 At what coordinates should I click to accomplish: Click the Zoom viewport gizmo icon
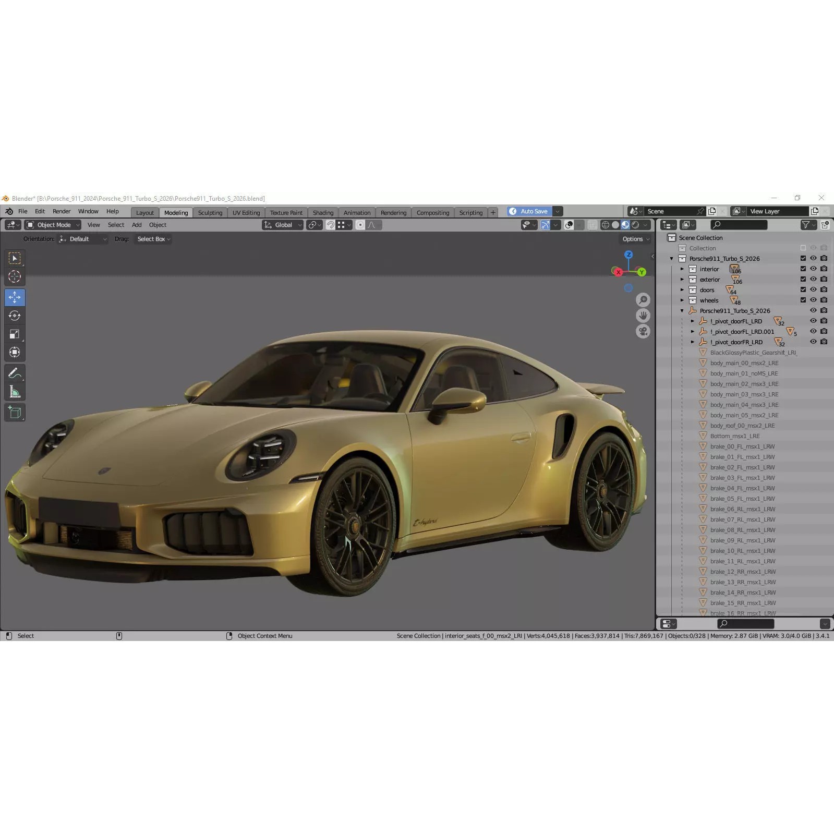[x=643, y=300]
